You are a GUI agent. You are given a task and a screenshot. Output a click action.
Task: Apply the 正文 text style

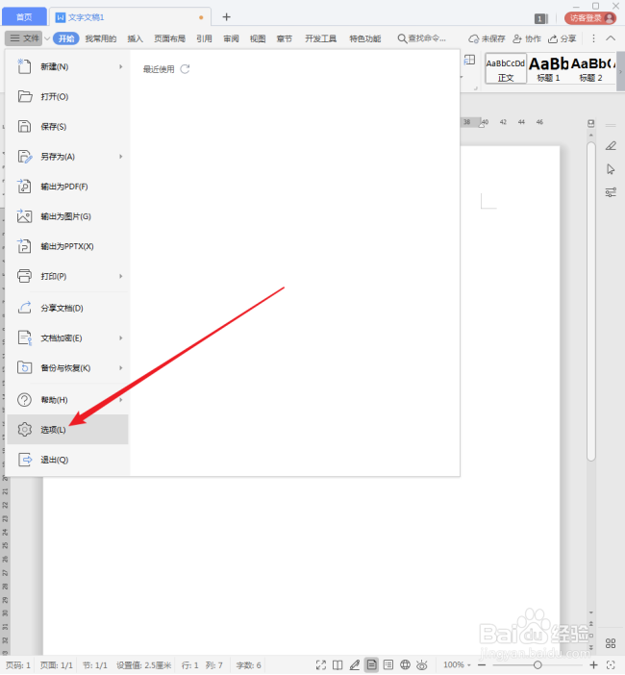point(506,68)
